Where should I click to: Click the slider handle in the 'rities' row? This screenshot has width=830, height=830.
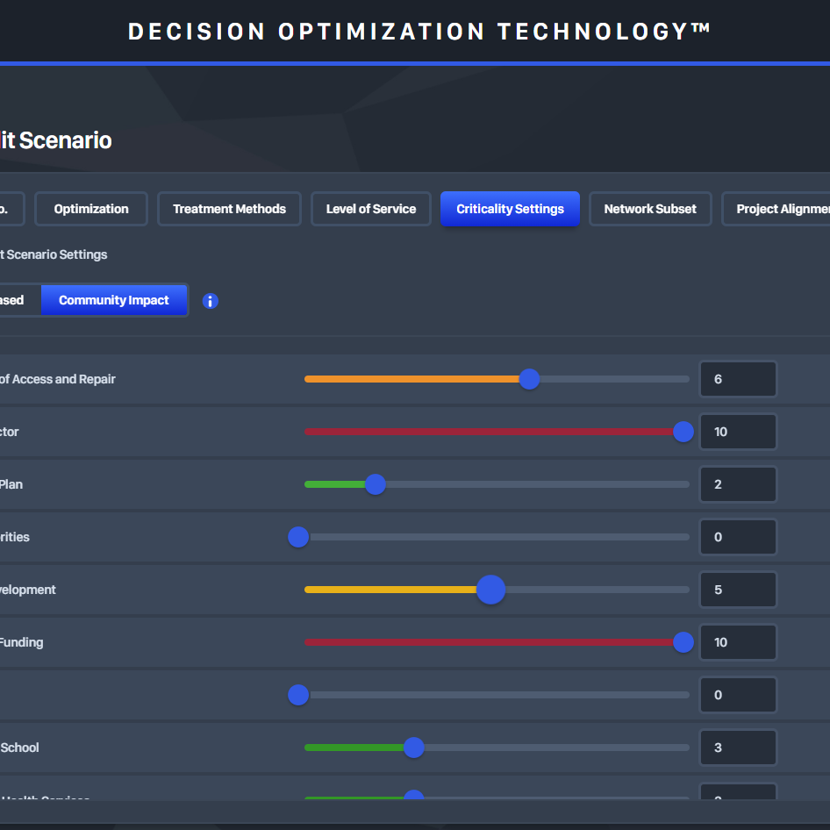pos(298,537)
